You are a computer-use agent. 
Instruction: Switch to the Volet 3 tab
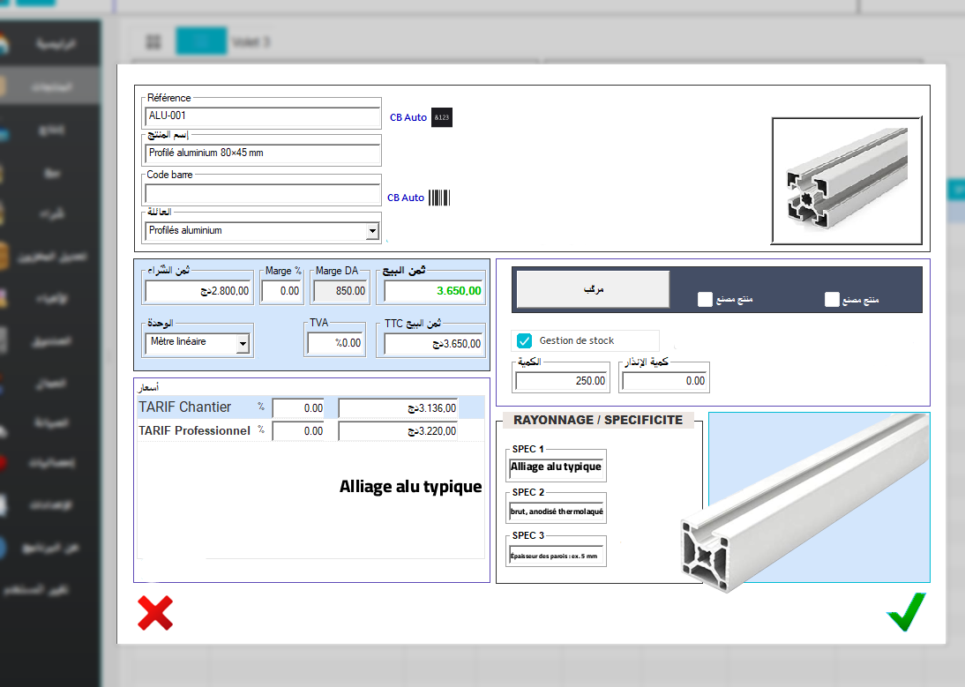coord(251,41)
